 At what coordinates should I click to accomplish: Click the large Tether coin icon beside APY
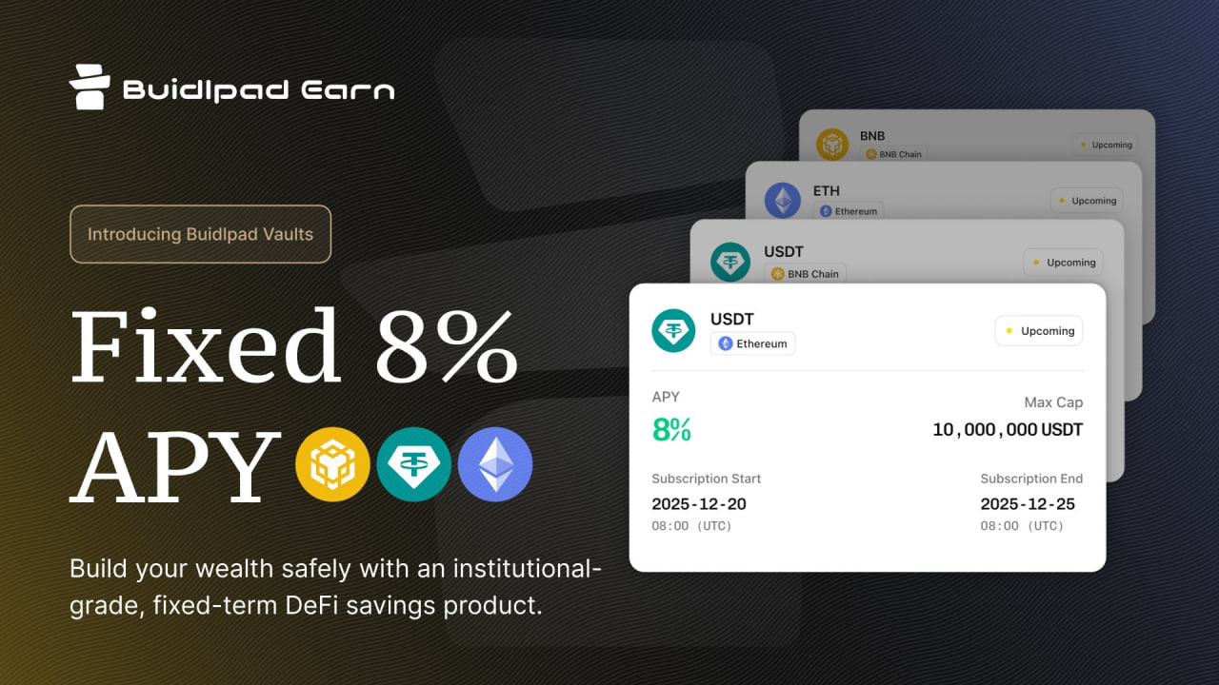(414, 464)
